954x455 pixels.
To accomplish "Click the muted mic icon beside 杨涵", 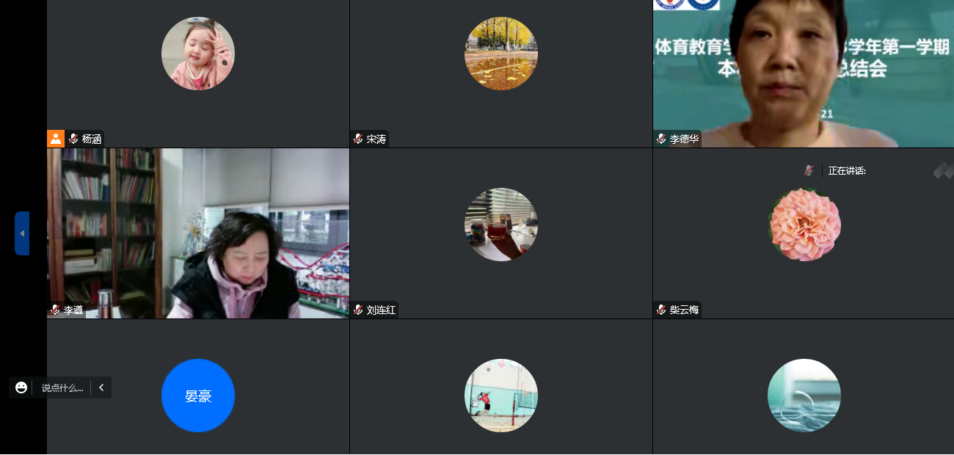I will (x=73, y=139).
